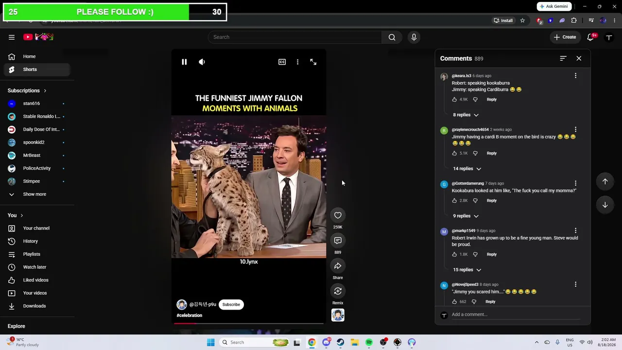Open Spotify from the taskbar
This screenshot has height=350, width=622.
coord(369,342)
